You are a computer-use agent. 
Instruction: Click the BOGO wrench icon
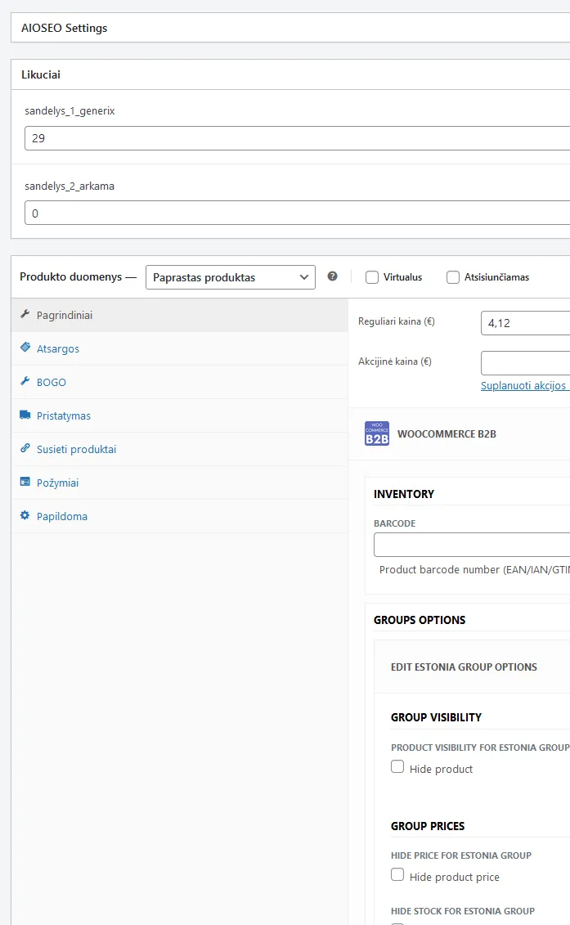[25, 382]
